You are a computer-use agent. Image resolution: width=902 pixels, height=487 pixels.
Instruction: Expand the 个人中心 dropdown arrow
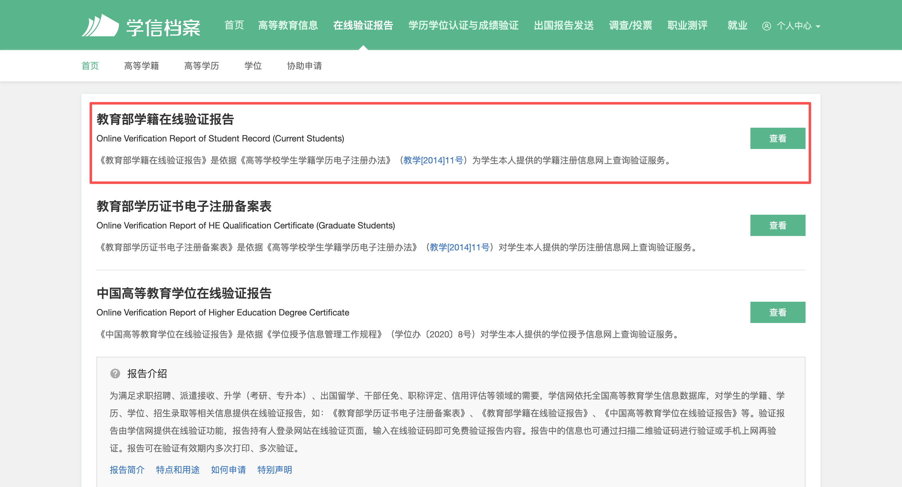[818, 26]
